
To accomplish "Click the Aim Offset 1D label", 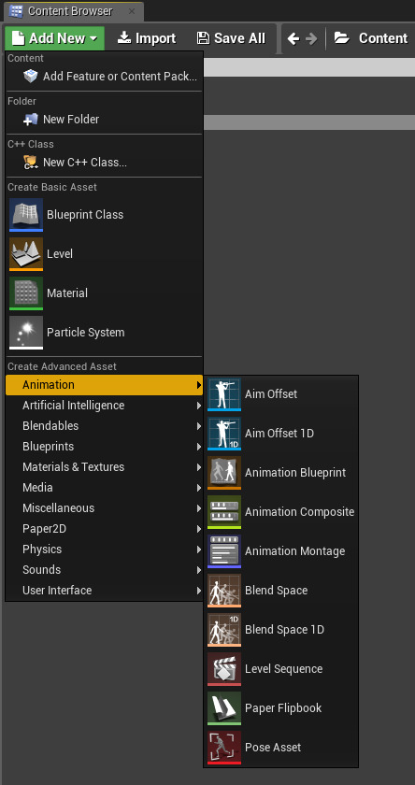I will tap(279, 433).
